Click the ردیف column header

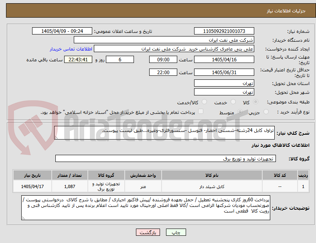[x=303, y=175]
